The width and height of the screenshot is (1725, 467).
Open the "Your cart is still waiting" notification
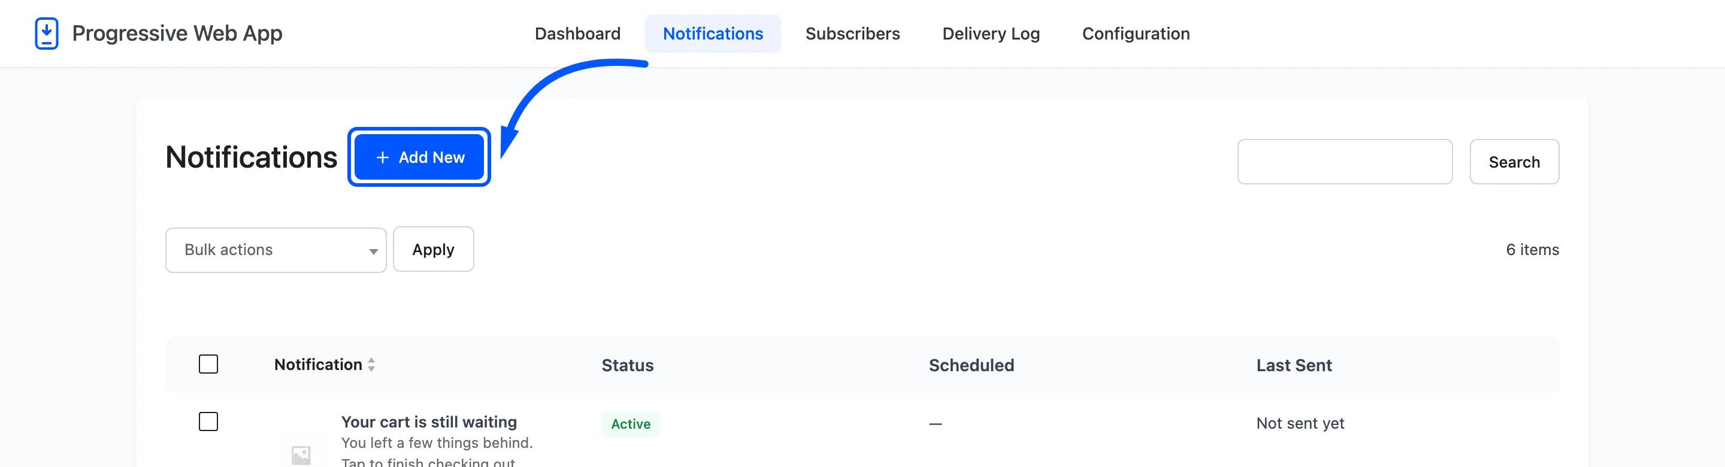[x=429, y=422]
